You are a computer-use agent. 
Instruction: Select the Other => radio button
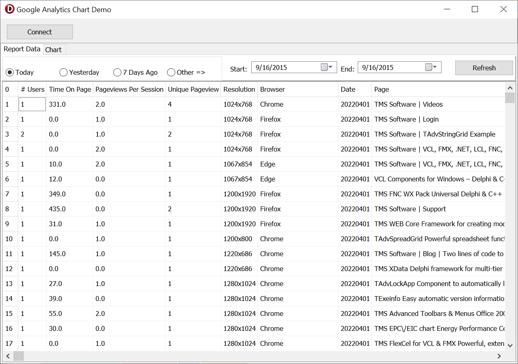pos(186,72)
